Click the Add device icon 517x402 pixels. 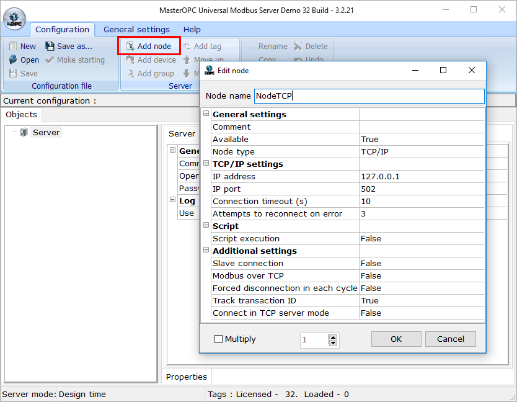click(130, 60)
